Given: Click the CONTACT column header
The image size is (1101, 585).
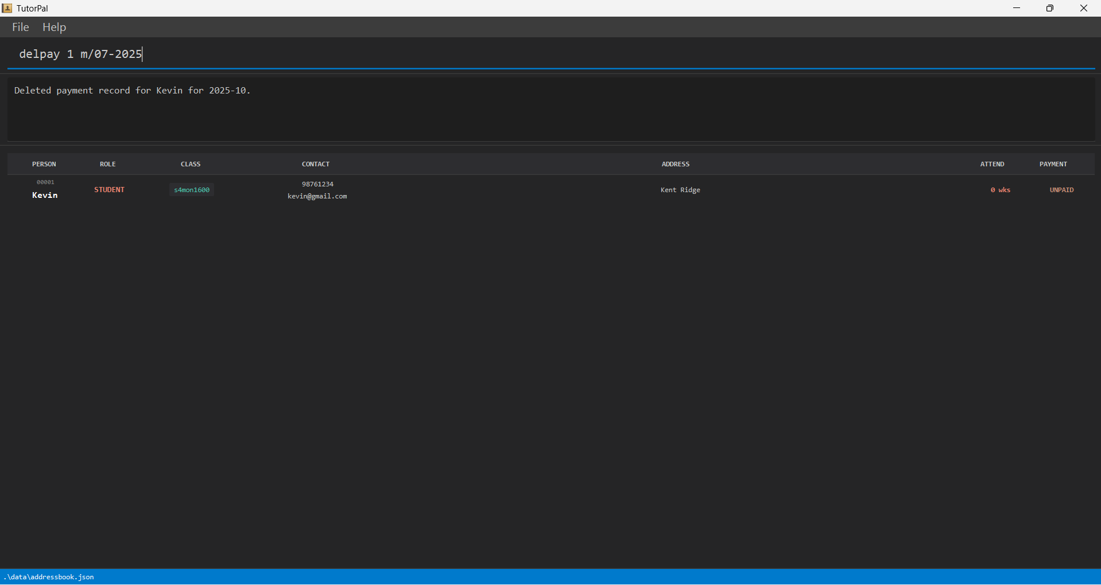Looking at the screenshot, I should tap(316, 164).
